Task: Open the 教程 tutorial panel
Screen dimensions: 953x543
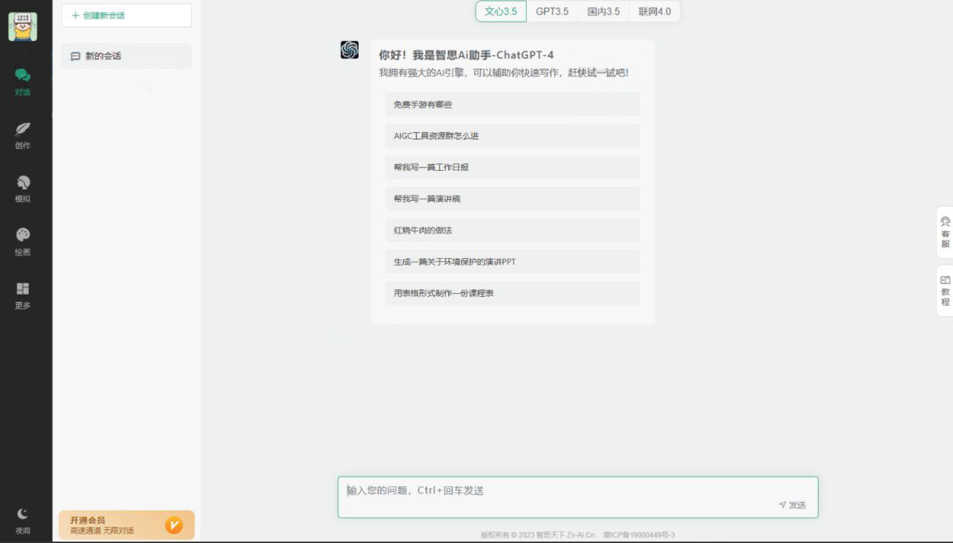Action: pos(945,291)
